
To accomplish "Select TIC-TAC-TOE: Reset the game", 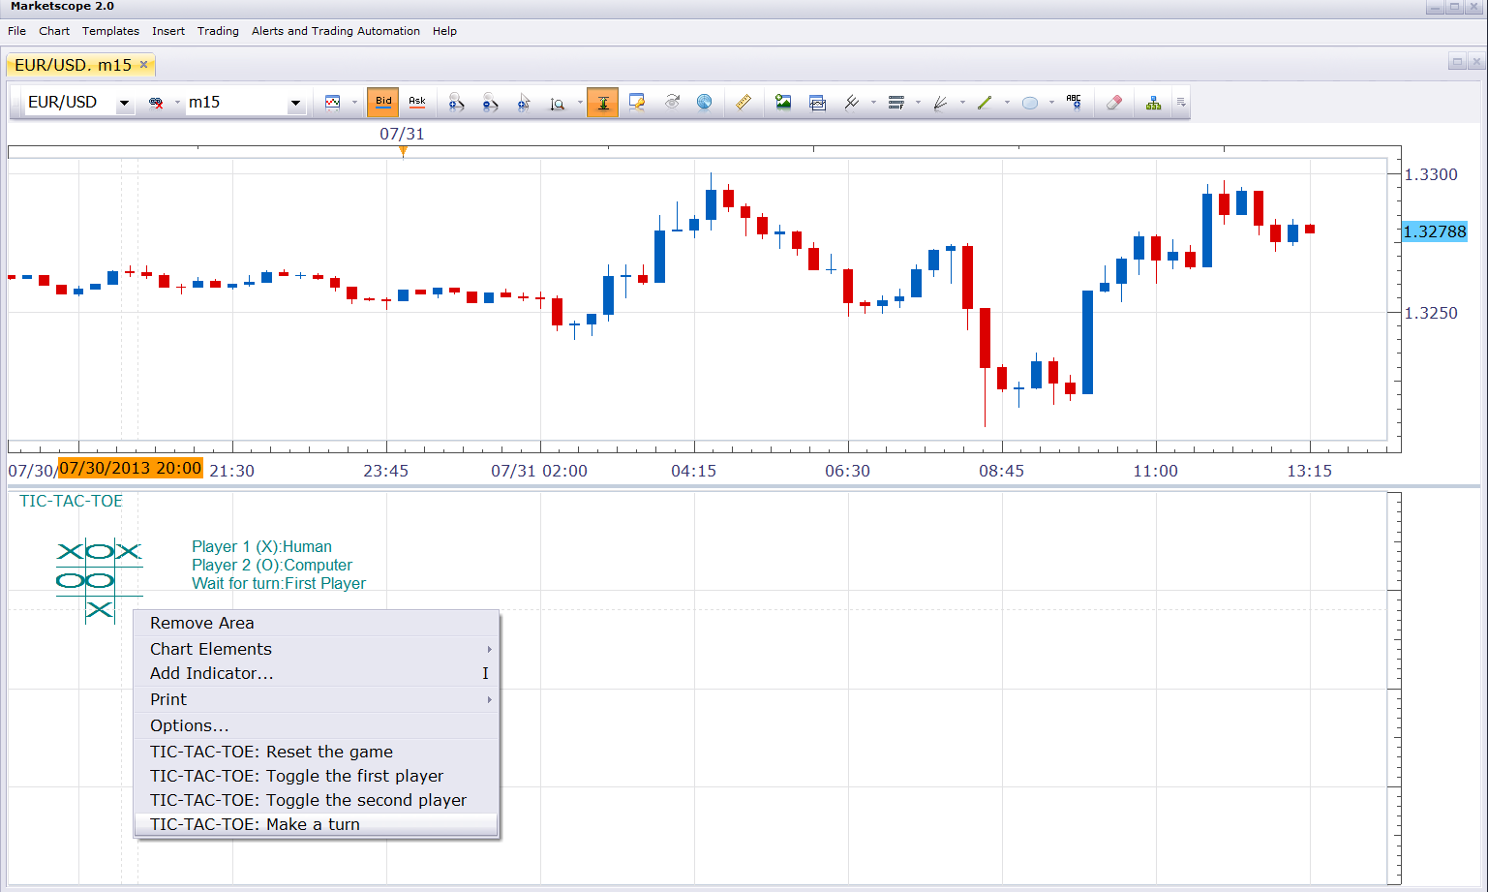I will coord(317,752).
